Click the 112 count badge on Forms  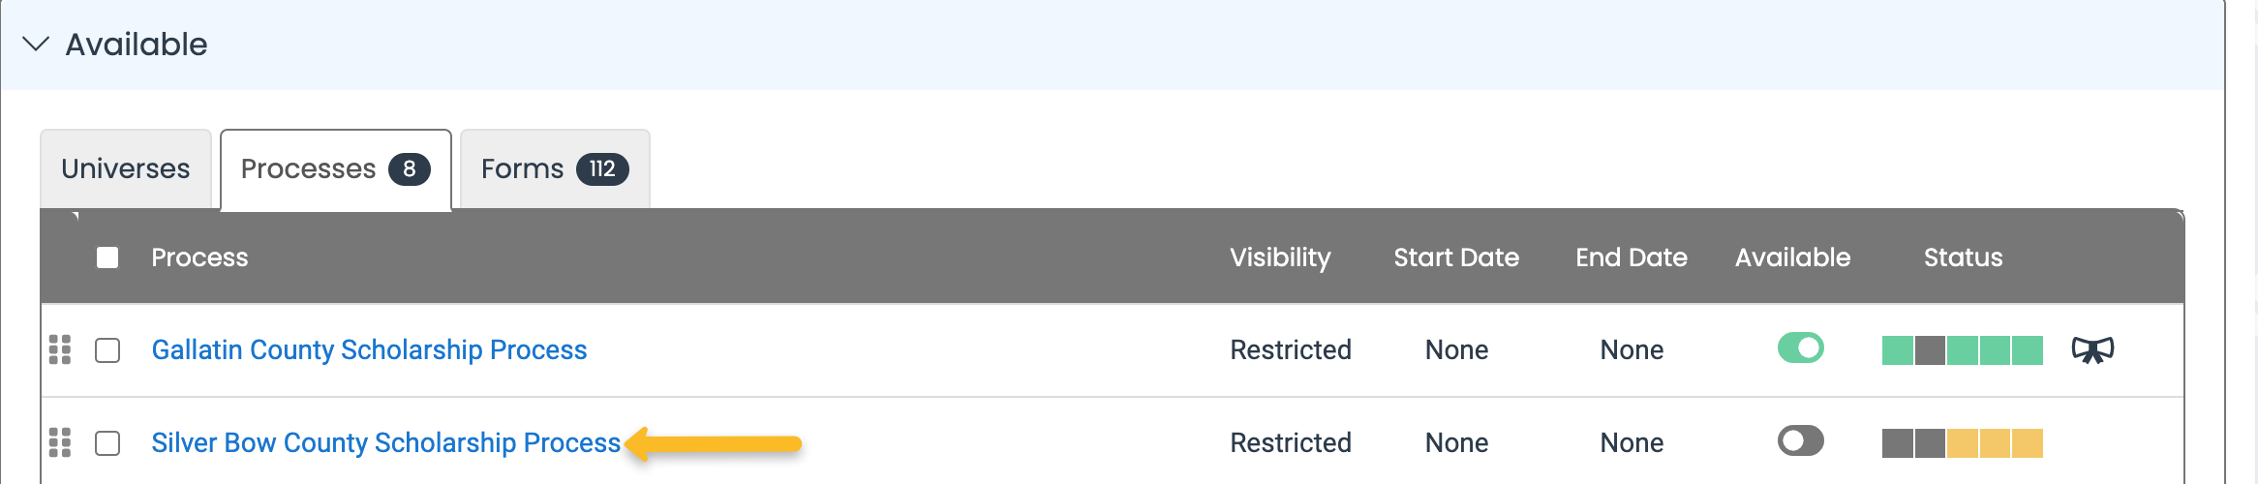pos(602,169)
